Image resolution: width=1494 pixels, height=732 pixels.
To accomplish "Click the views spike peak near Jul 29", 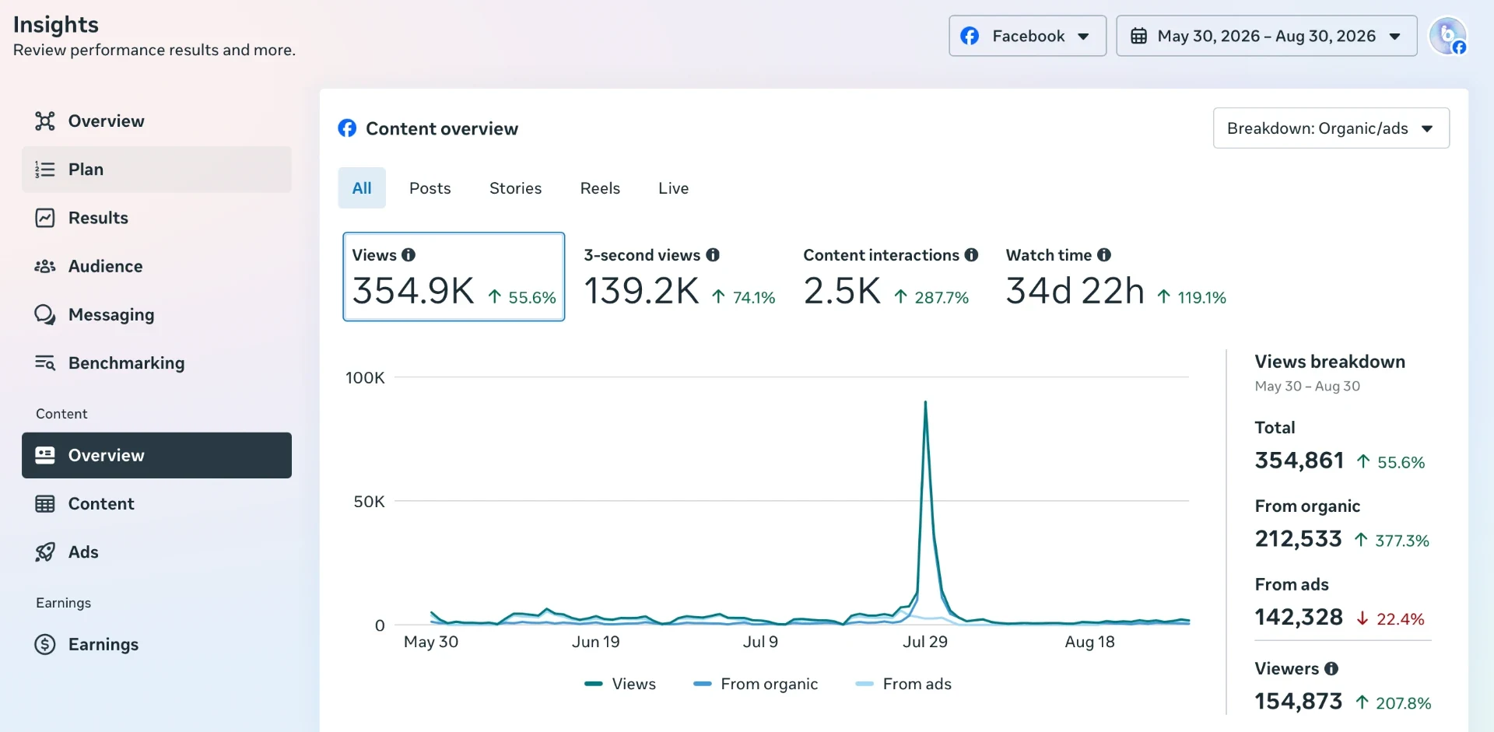I will tap(925, 403).
